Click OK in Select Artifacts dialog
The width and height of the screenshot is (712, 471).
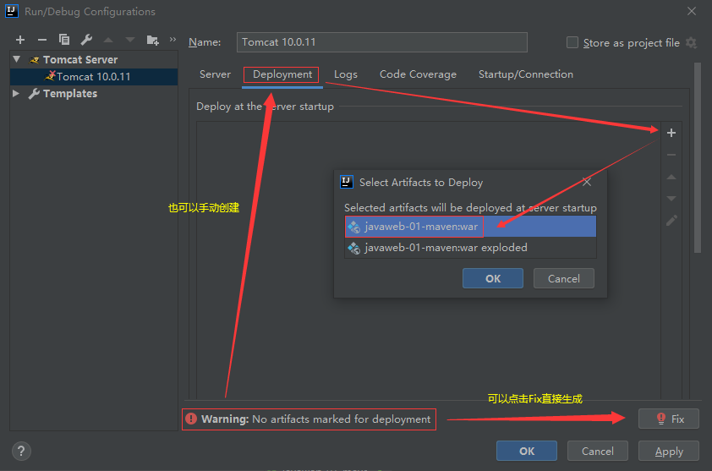(x=493, y=278)
